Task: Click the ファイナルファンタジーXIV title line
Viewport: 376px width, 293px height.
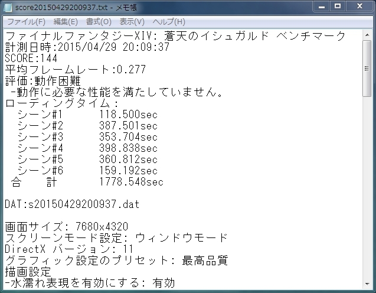Action: [x=175, y=36]
